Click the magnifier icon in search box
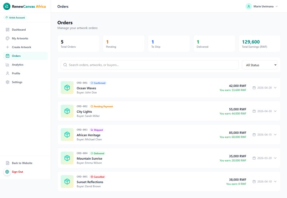Screen dimensions: 287x198 tap(65, 65)
